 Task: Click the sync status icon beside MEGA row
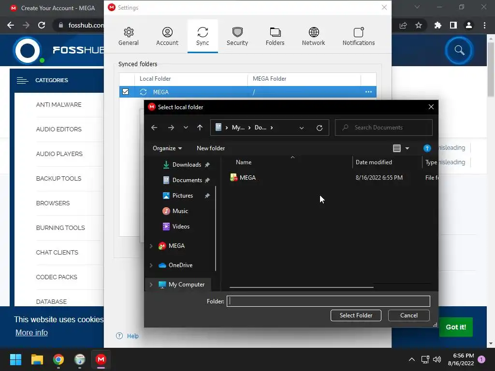coord(143,92)
